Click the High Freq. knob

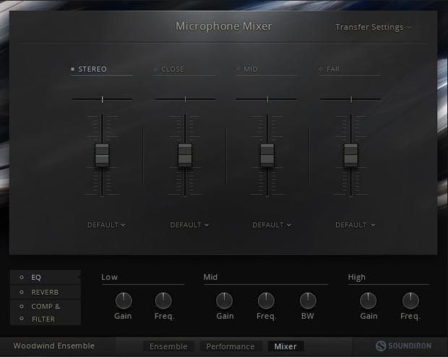(410, 301)
